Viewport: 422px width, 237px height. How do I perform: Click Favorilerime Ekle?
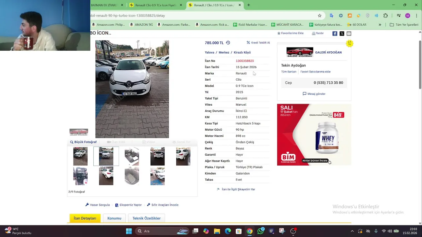tap(290, 33)
